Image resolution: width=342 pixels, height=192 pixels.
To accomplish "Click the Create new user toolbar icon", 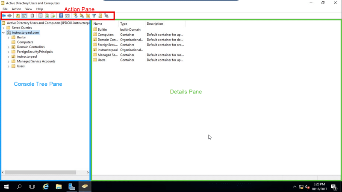I will click(x=75, y=16).
